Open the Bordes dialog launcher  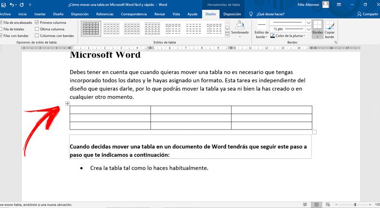[x=335, y=42]
